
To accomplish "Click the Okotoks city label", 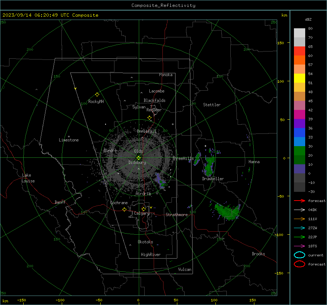I will point(145,242).
